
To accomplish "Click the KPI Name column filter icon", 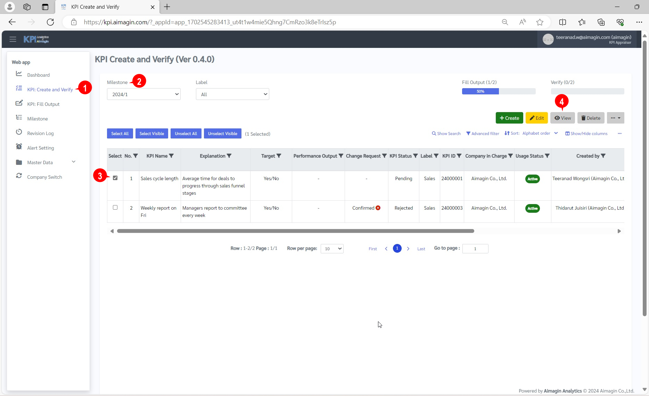I will (x=171, y=156).
